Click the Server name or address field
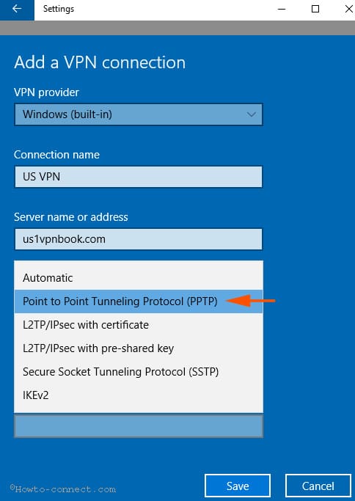 [x=139, y=239]
